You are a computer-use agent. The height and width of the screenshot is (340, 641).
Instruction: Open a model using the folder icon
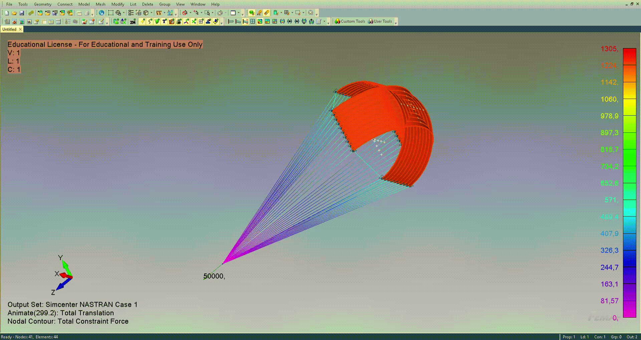click(x=14, y=13)
